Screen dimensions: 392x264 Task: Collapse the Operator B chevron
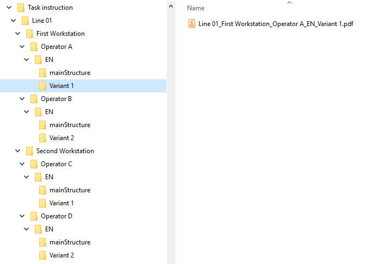click(x=22, y=99)
